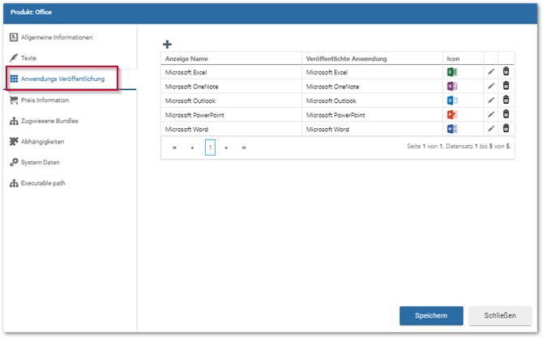Click the 'Produkt: Office' dialog title
This screenshot has height=338, width=543.
coord(31,12)
